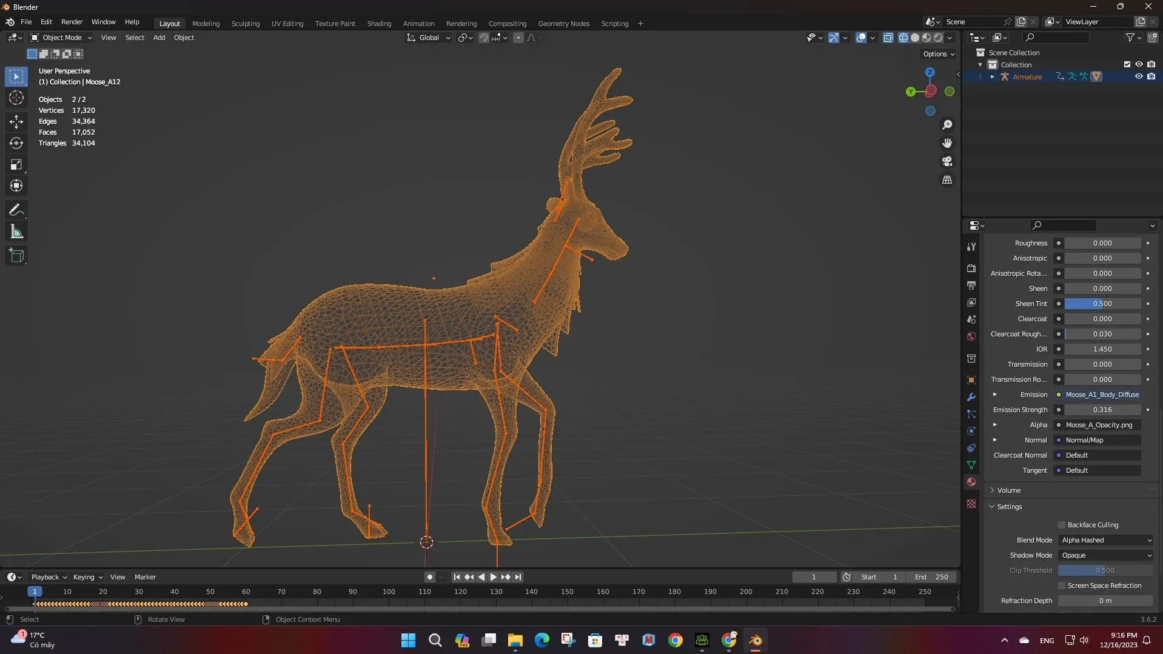Open the Blend Mode dropdown showing Alpha Hashed
The height and width of the screenshot is (654, 1163).
pos(1105,539)
